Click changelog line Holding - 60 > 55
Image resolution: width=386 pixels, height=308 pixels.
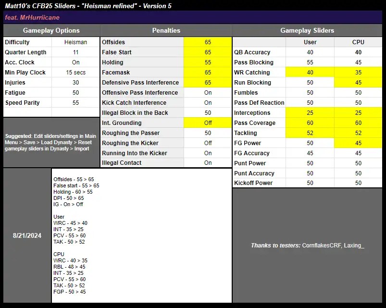(x=73, y=192)
